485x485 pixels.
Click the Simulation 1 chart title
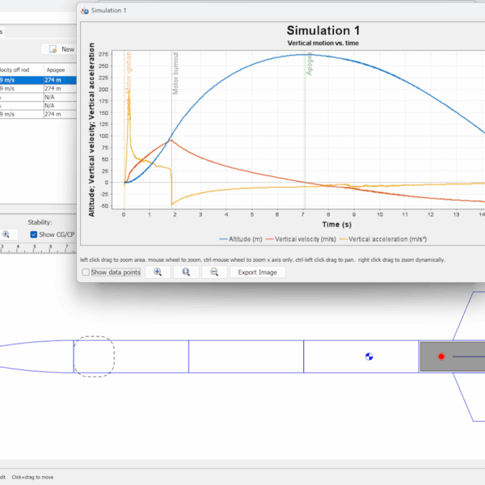tap(323, 31)
